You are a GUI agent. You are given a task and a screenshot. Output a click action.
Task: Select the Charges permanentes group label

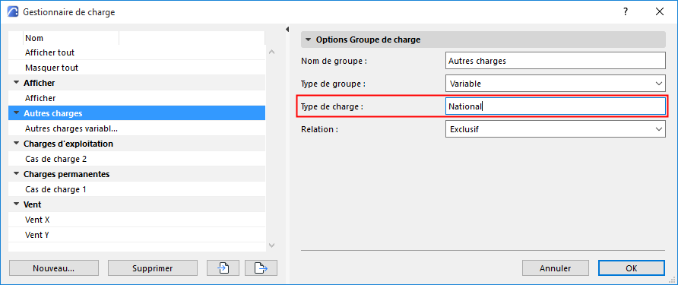pos(67,174)
